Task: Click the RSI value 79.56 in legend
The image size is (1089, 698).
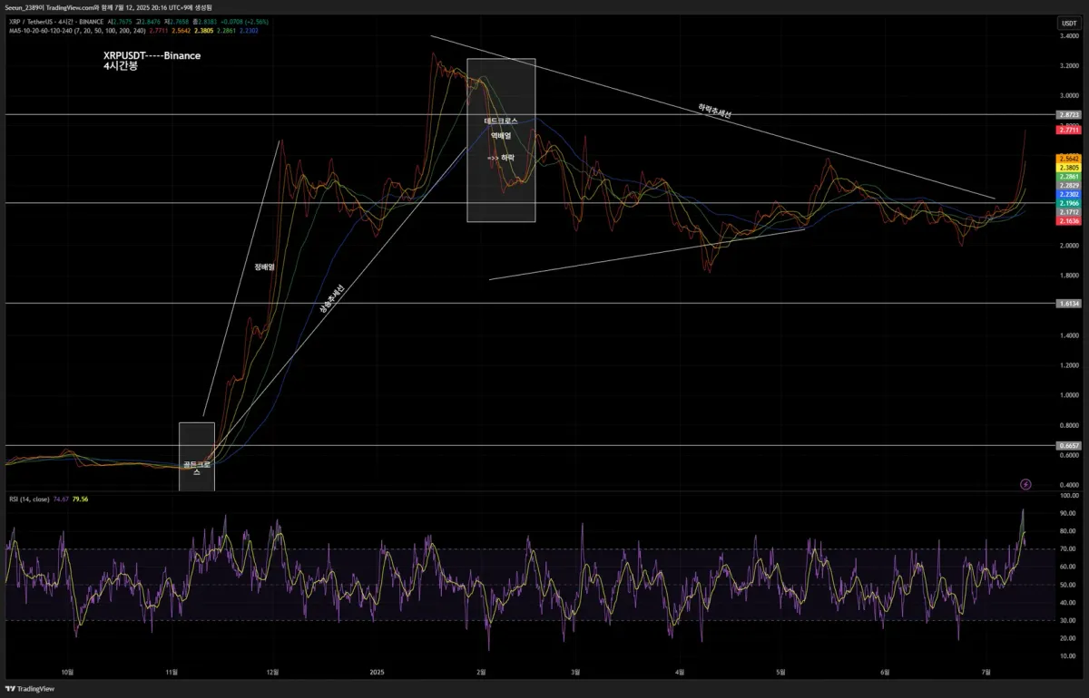Action: [80, 499]
